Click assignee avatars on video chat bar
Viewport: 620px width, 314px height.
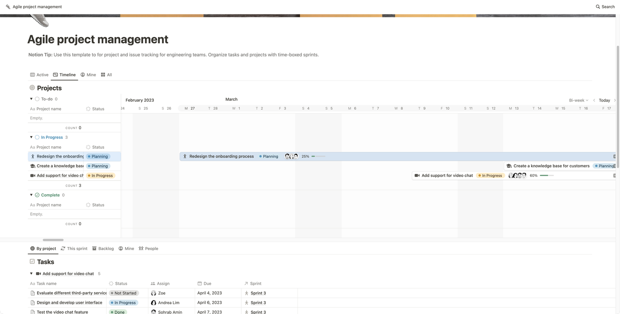pyautogui.click(x=517, y=176)
